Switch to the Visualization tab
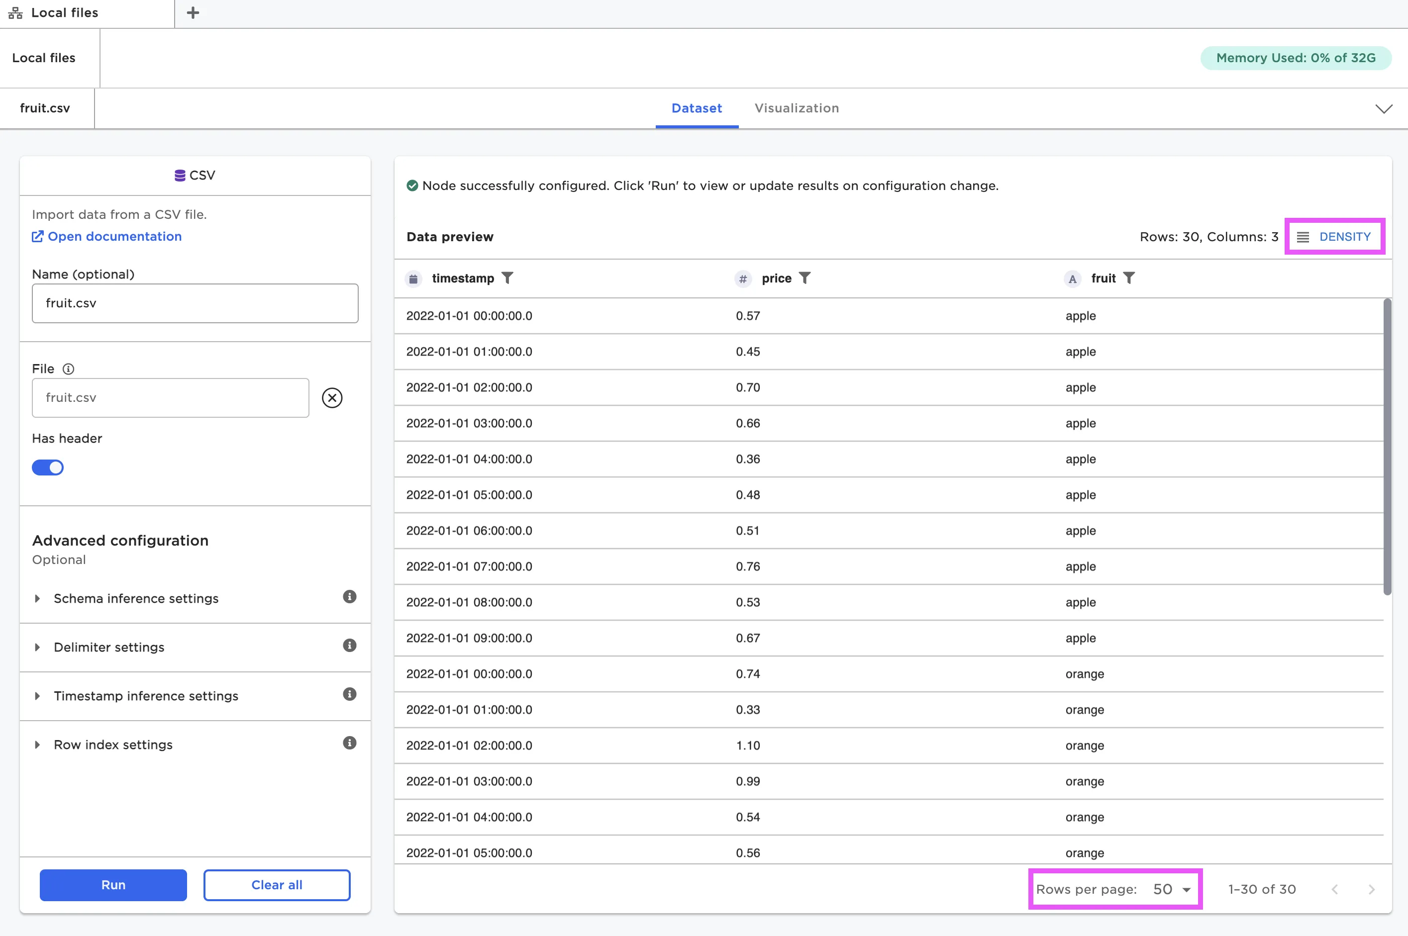 [x=797, y=108]
